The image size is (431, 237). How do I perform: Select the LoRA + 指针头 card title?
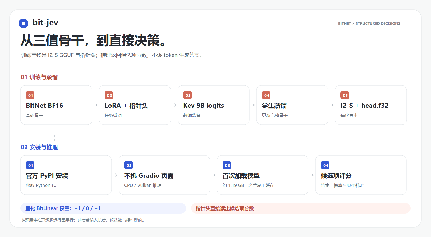[126, 106]
